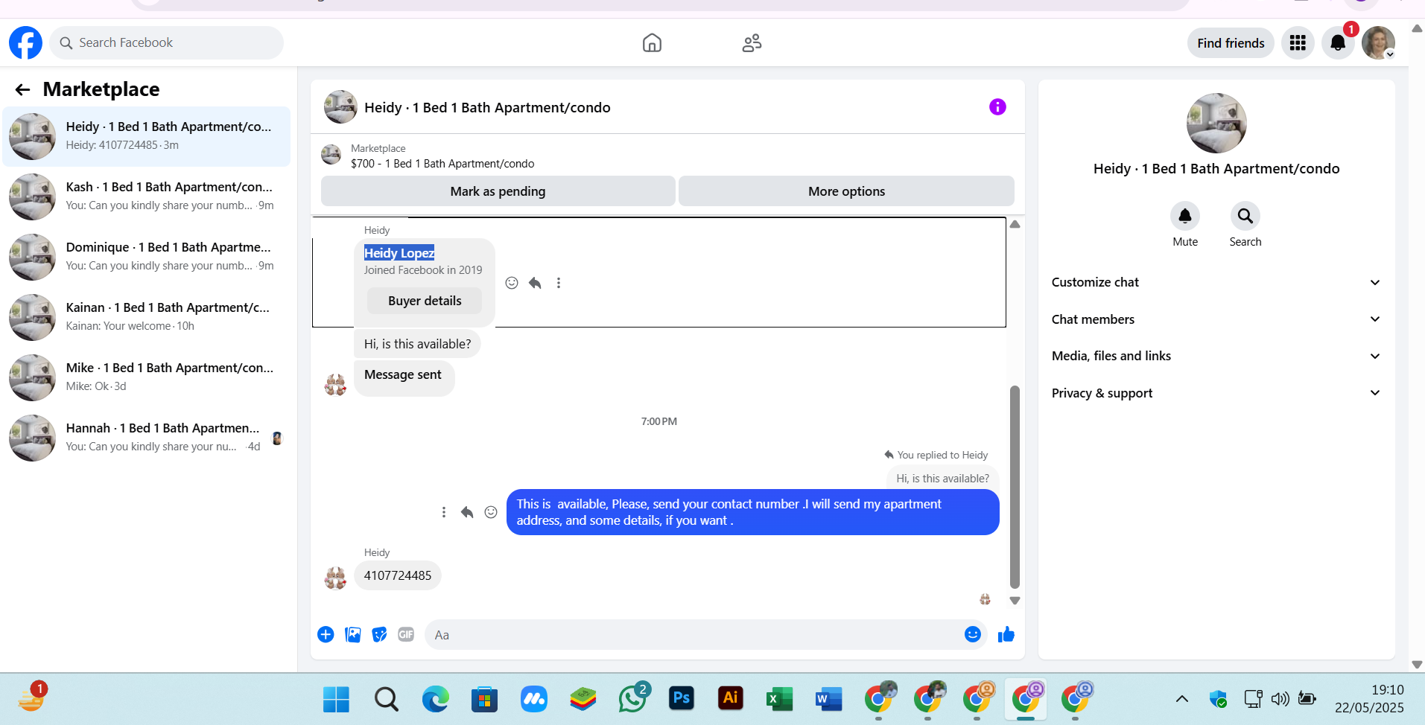Image resolution: width=1425 pixels, height=725 pixels.
Task: Show hidden system tray icons
Action: 1182,699
